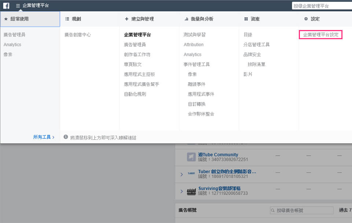Click the info icon in the menu footer
This screenshot has width=352, height=223.
point(66,137)
